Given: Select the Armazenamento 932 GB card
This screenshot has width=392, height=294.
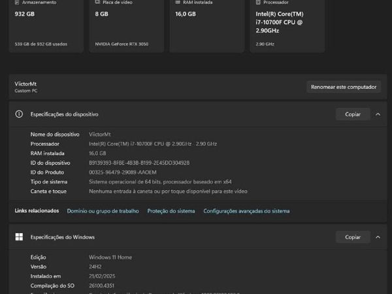Looking at the screenshot, I should pyautogui.click(x=46, y=25).
